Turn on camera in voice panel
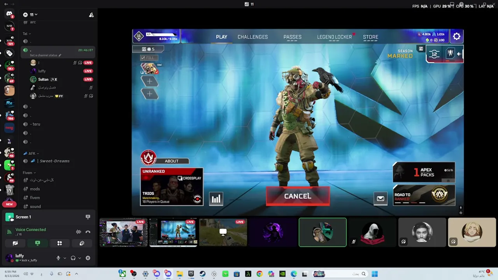 tap(15, 243)
